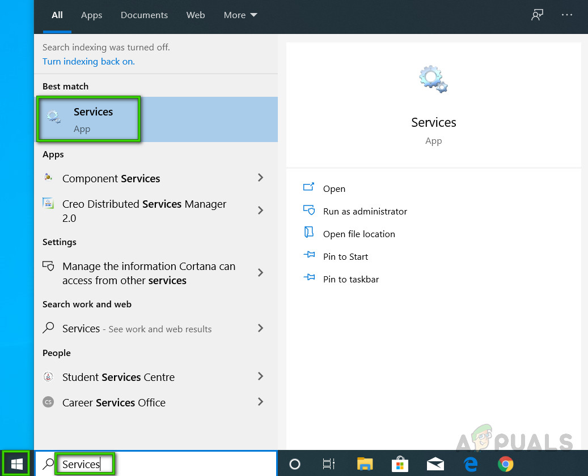Open the Windows Start button

tap(16, 464)
